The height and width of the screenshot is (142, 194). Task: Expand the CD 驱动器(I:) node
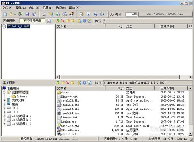point(4,120)
